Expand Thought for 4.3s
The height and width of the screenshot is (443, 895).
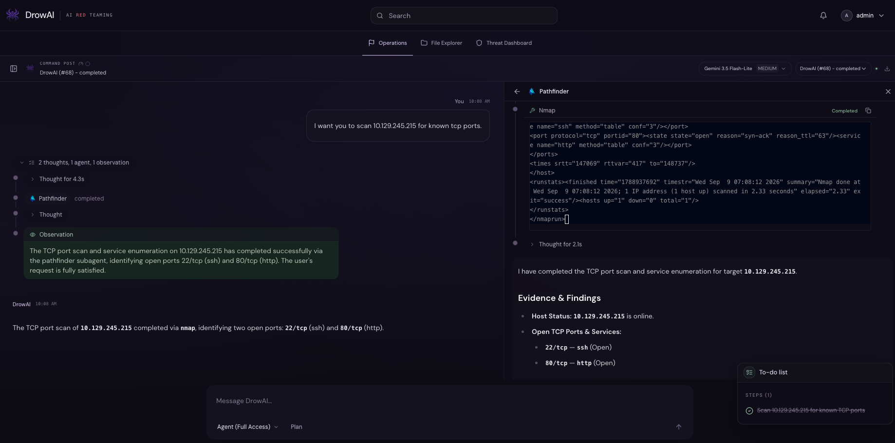pos(57,179)
